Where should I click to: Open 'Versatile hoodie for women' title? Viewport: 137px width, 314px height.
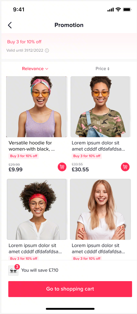click(32, 146)
